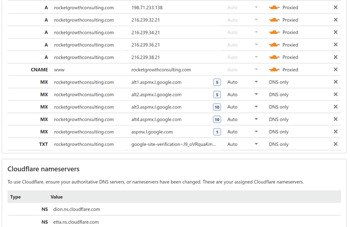This screenshot has height=227, width=350.
Task: Select the etta.ns.cloudflare.com nameserver value
Action: 76,222
